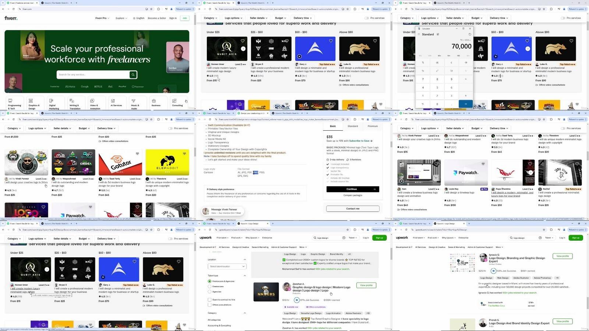The width and height of the screenshot is (589, 331).
Task: Fiverr homepage window: expand Fiverr Pro menu
Action: point(102,18)
